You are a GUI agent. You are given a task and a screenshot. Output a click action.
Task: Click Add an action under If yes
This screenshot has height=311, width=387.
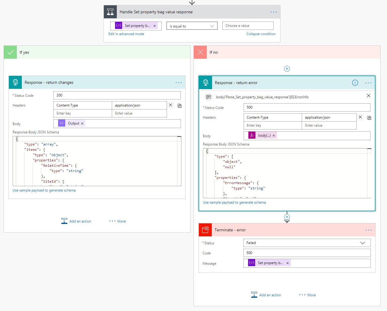(76, 221)
